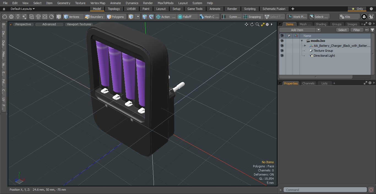Screen dimensions: 376x194
Task: Switch to the Schematic Fusion layout tab
Action: [x=274, y=9]
